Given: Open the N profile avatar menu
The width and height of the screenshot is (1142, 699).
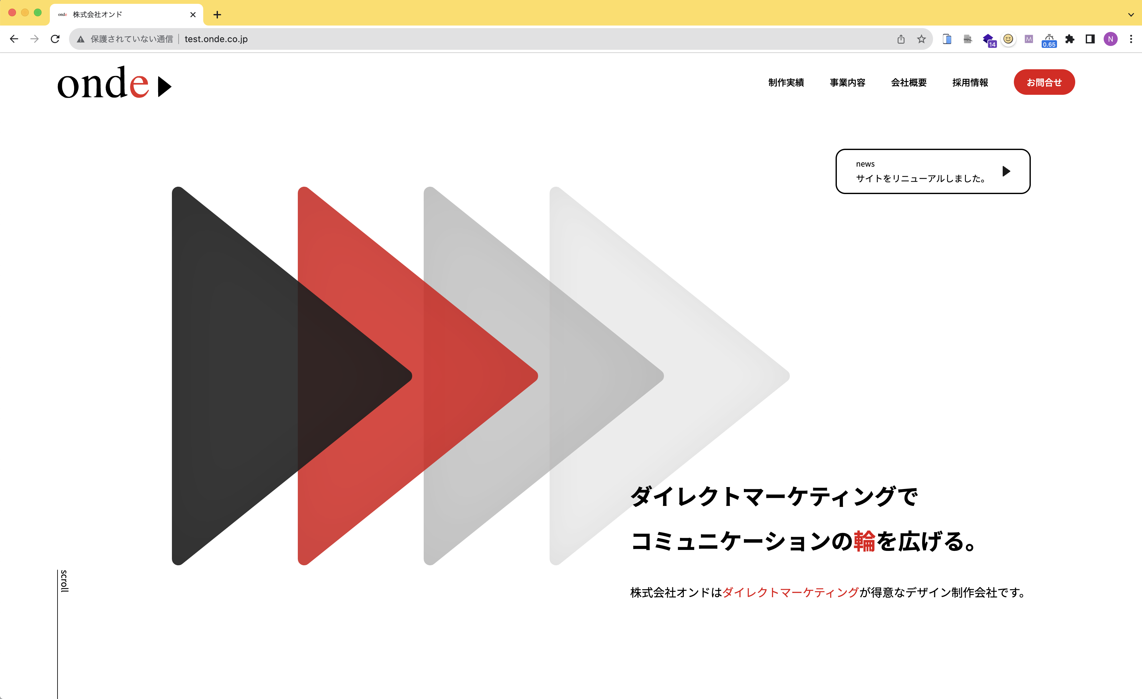Looking at the screenshot, I should 1110,39.
